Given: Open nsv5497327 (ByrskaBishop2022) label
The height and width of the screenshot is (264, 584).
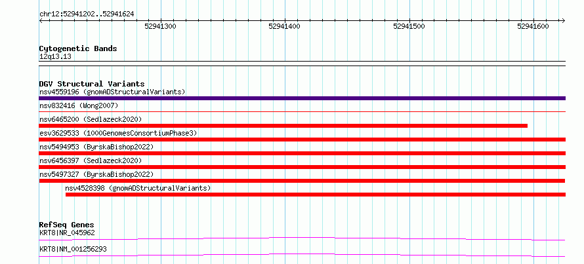Looking at the screenshot, I should point(96,174).
